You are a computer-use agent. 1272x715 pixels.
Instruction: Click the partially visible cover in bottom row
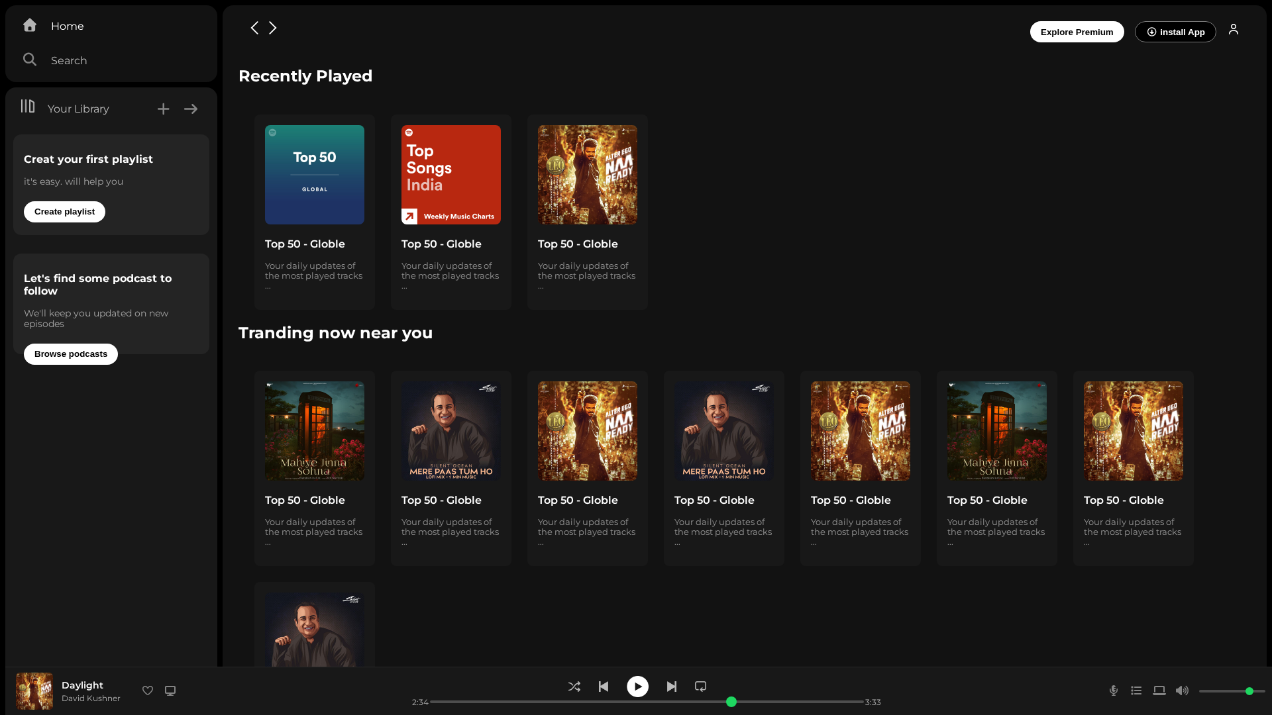point(315,630)
